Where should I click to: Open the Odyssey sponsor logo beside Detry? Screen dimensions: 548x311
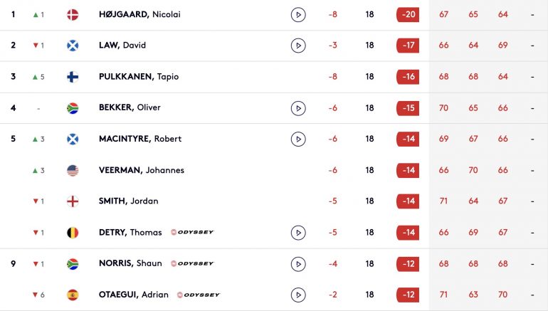192,232
